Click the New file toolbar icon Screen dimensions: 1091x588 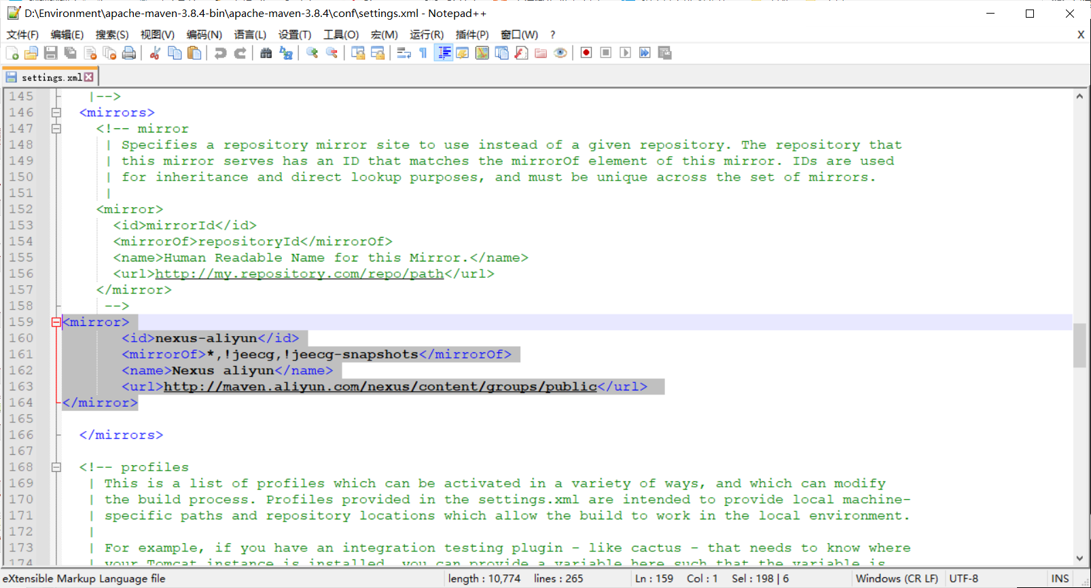click(12, 53)
